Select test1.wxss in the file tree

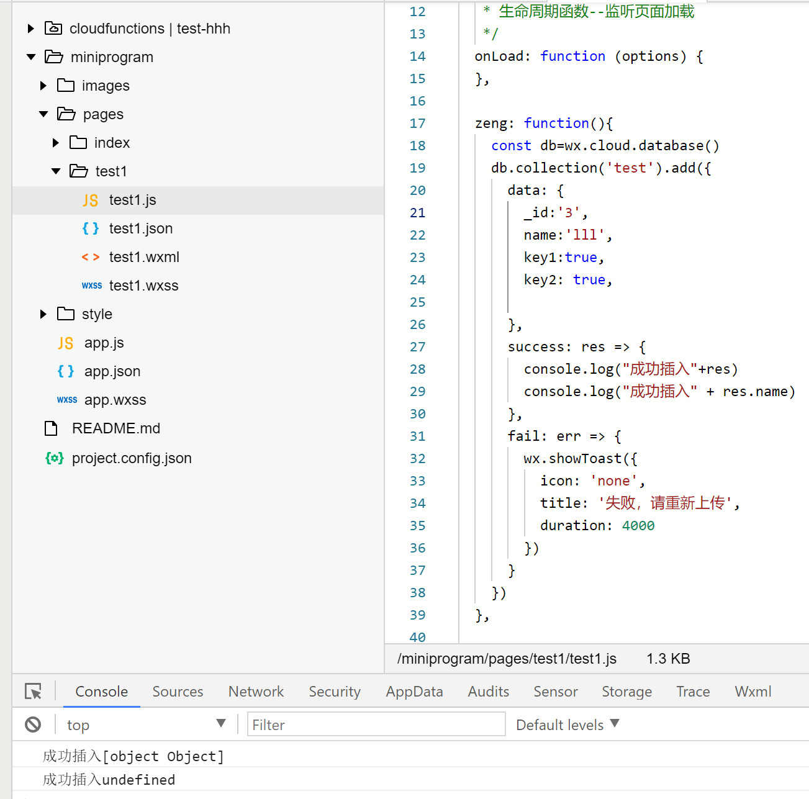point(143,286)
